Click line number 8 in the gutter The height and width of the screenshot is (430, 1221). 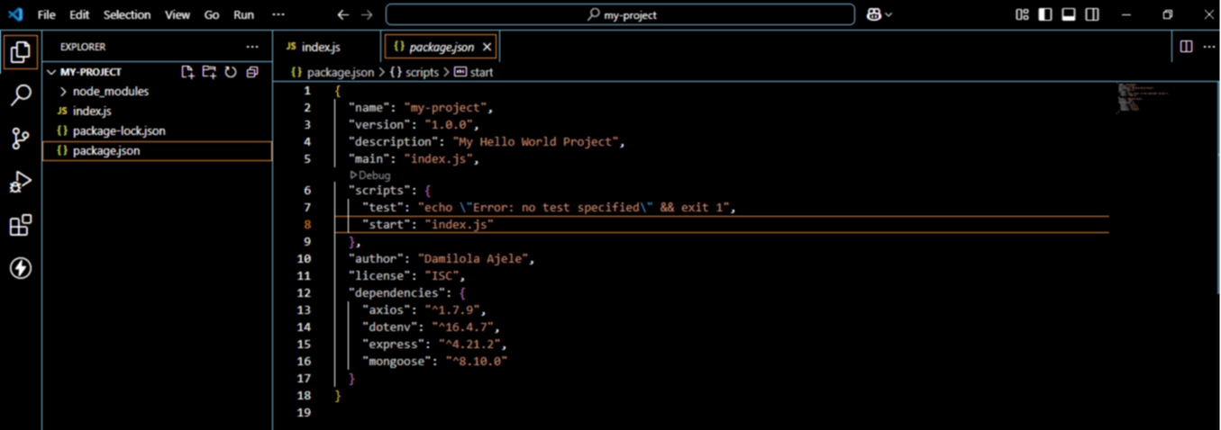[307, 224]
